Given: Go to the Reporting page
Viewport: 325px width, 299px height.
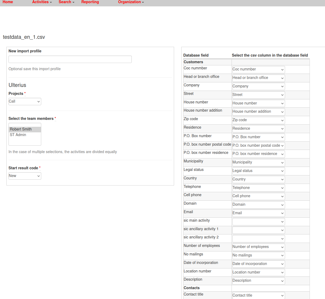Looking at the screenshot, I should [90, 2].
